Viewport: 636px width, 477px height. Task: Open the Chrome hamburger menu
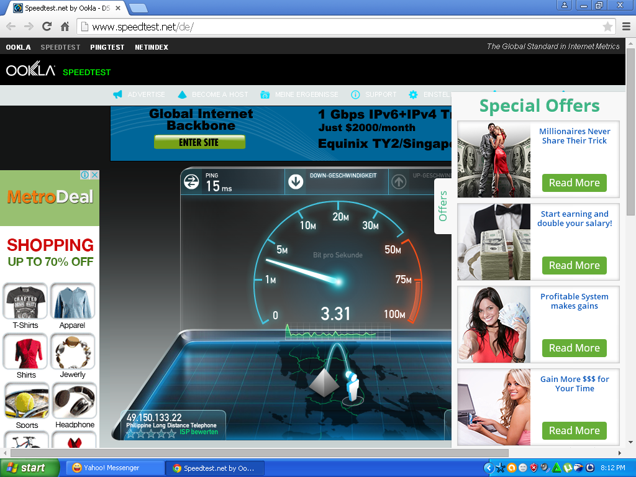(626, 27)
